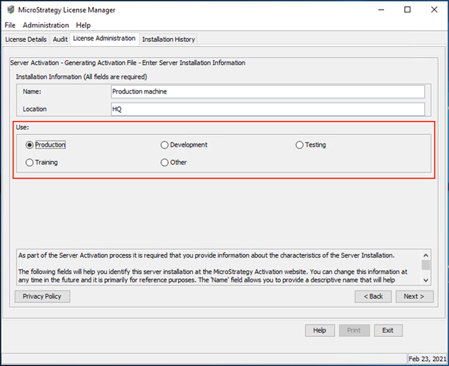This screenshot has height=366, width=449.
Task: Click the Location text field
Action: 267,109
